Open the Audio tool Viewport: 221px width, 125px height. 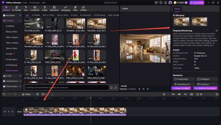click(44, 9)
